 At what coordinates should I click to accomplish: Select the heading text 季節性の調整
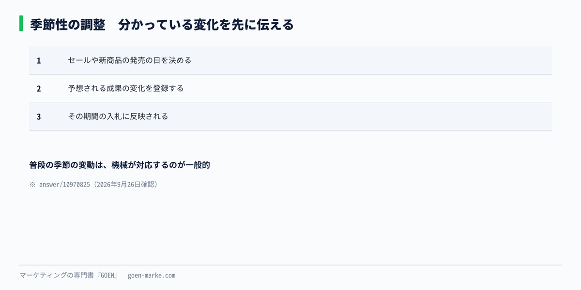click(x=68, y=25)
